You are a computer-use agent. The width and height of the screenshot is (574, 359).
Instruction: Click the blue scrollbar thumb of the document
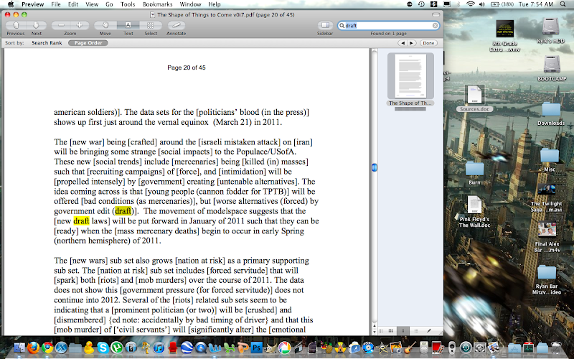tap(374, 167)
